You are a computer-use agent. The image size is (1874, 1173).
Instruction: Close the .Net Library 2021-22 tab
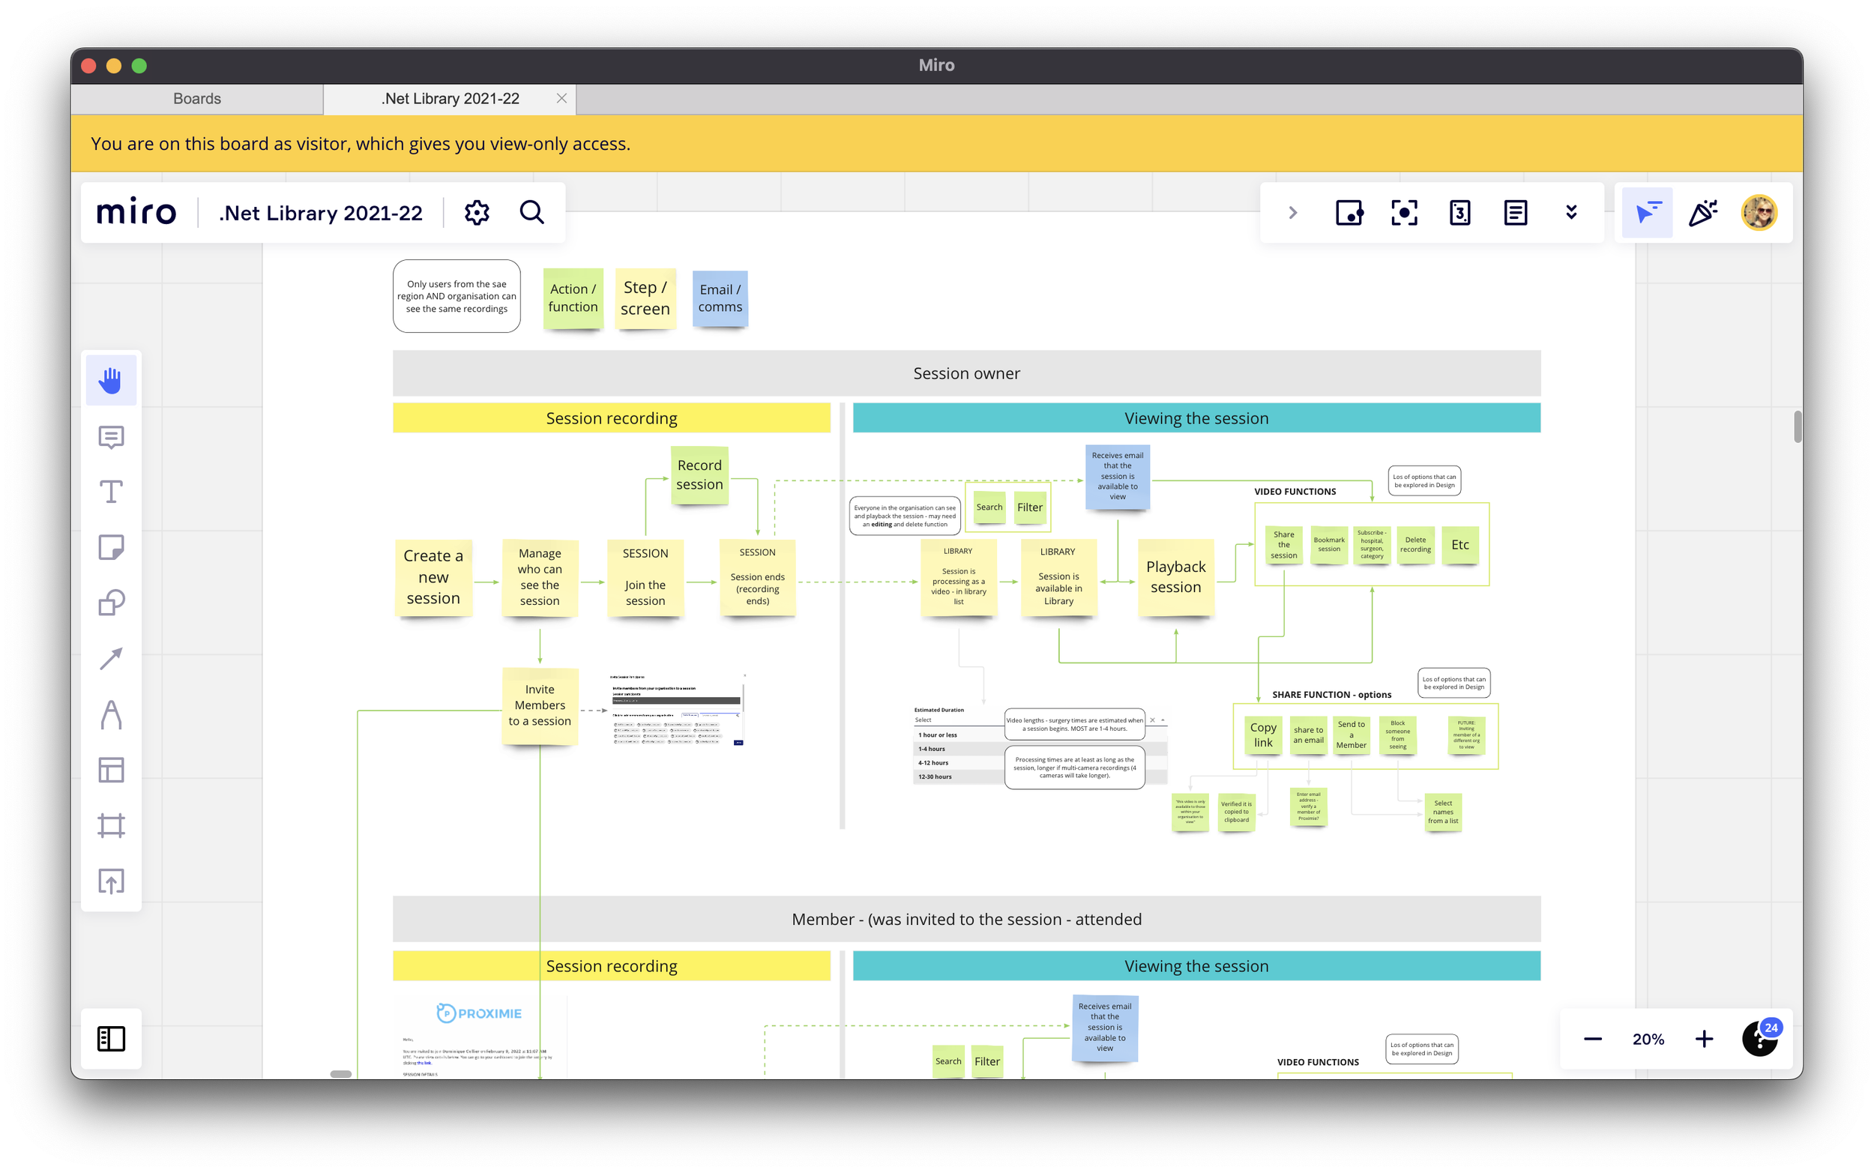[561, 98]
